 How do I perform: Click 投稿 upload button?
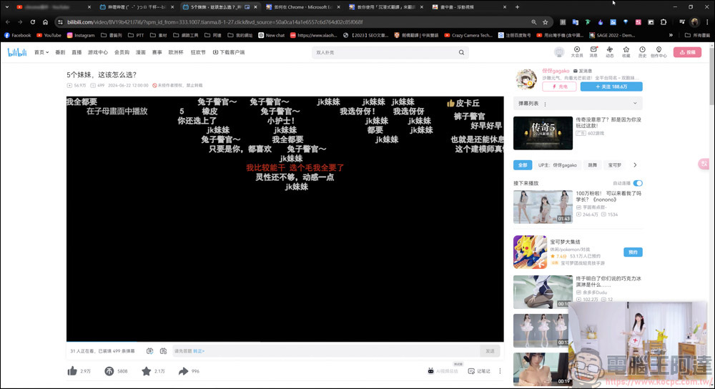[688, 52]
